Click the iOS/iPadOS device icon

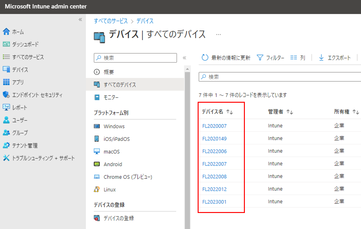click(x=97, y=139)
